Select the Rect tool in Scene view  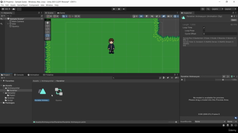[48, 35]
